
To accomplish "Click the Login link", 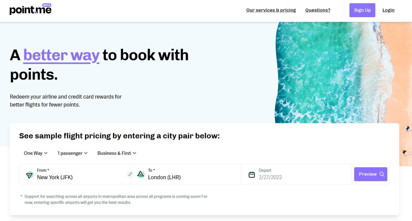I will 388,10.
